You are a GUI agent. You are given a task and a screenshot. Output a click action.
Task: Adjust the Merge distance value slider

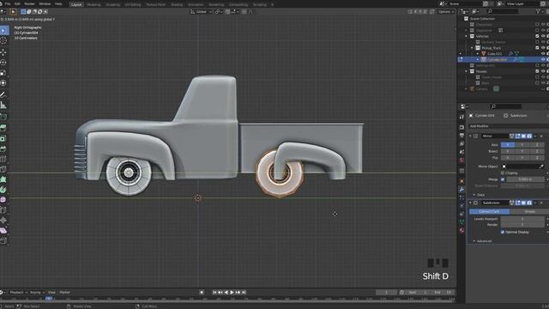(x=525, y=179)
